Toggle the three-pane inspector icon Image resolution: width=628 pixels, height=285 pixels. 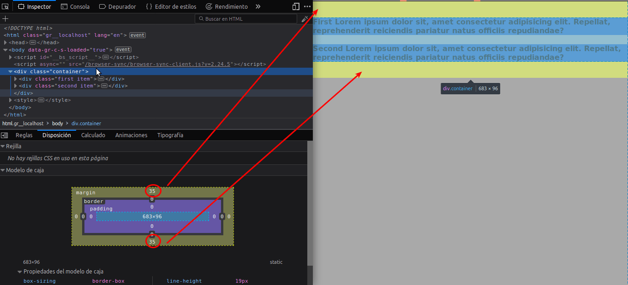4,135
